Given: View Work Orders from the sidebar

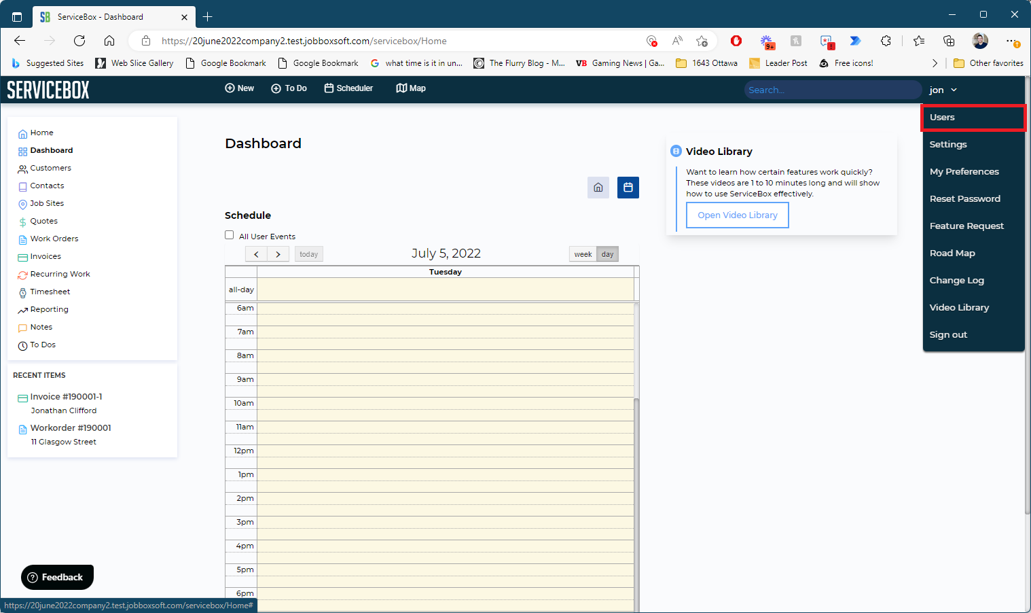Looking at the screenshot, I should pyautogui.click(x=54, y=239).
